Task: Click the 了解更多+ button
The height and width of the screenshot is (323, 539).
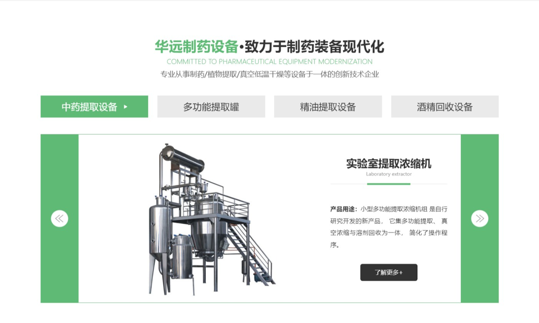Action: 389,272
